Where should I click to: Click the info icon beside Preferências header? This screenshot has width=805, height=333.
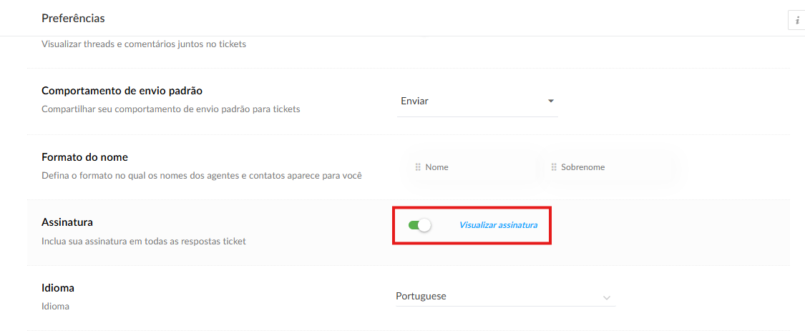[x=797, y=20]
